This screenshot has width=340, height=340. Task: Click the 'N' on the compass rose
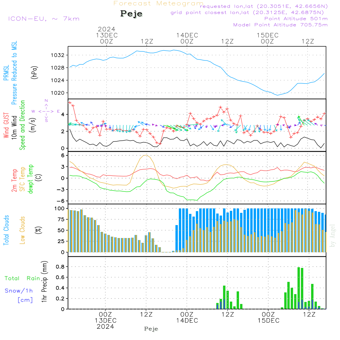click(x=46, y=101)
